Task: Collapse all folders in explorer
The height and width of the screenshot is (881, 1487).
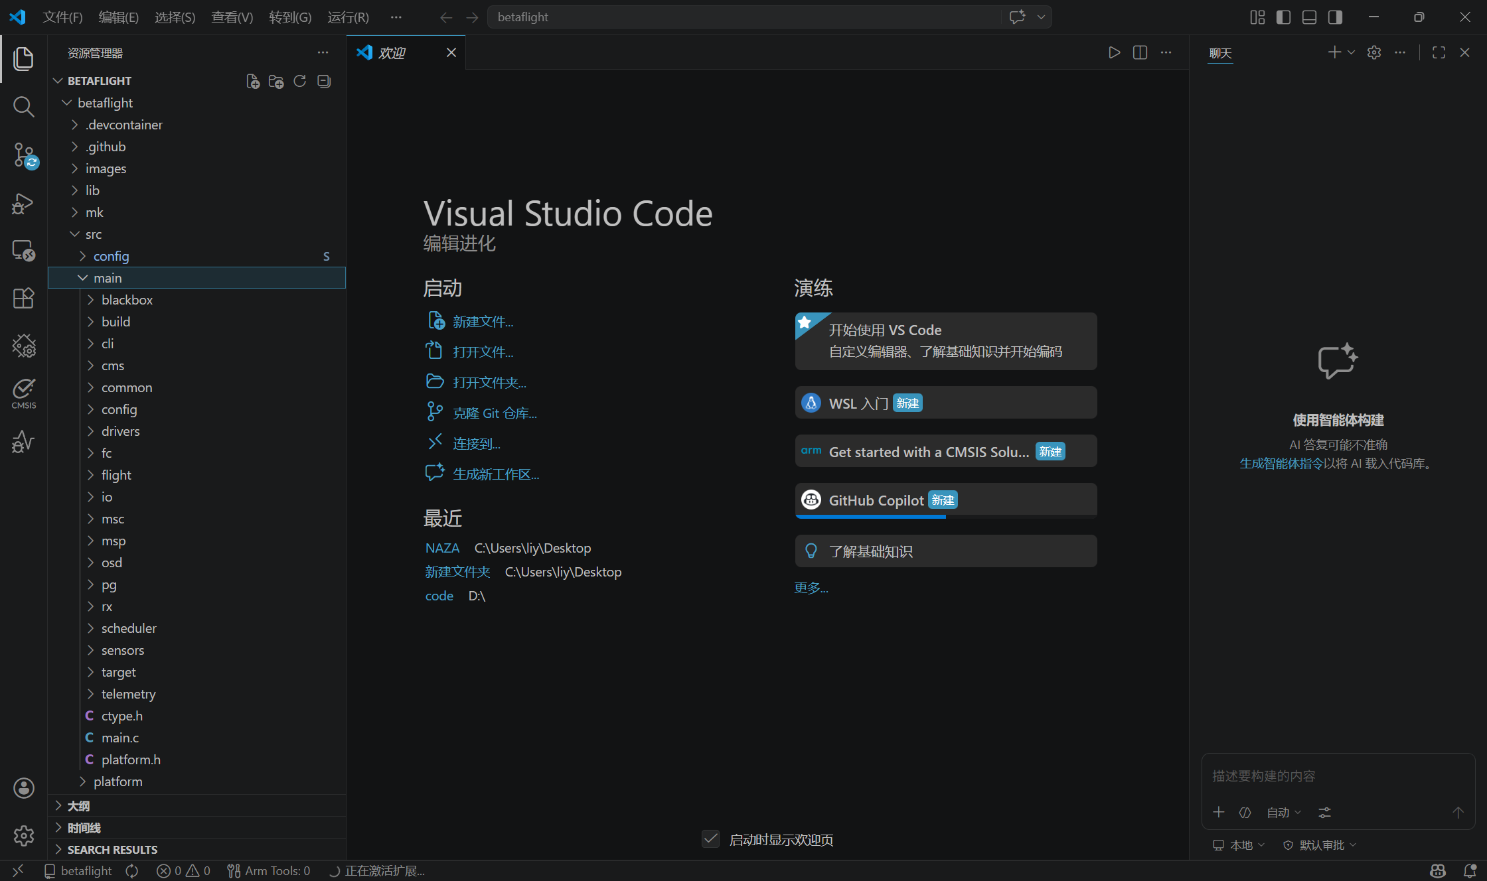Action: [324, 81]
